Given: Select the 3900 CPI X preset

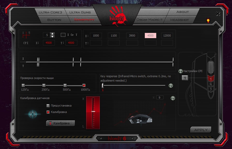Looking at the screenshot, I should (x=132, y=36).
